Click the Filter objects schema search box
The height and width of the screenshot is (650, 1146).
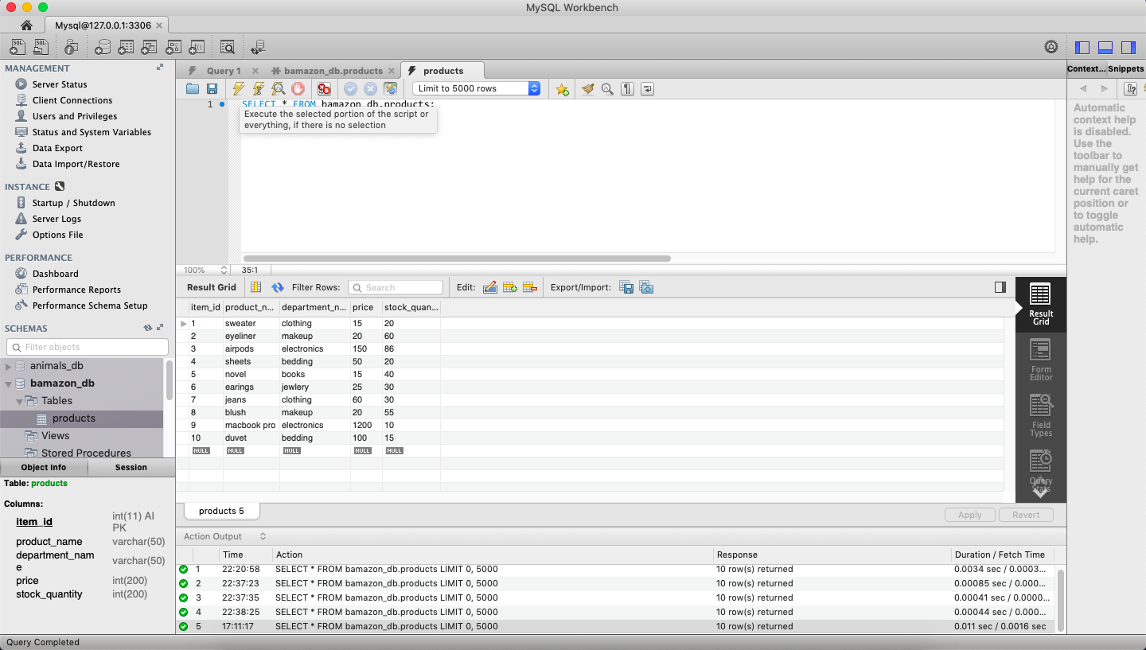88,347
